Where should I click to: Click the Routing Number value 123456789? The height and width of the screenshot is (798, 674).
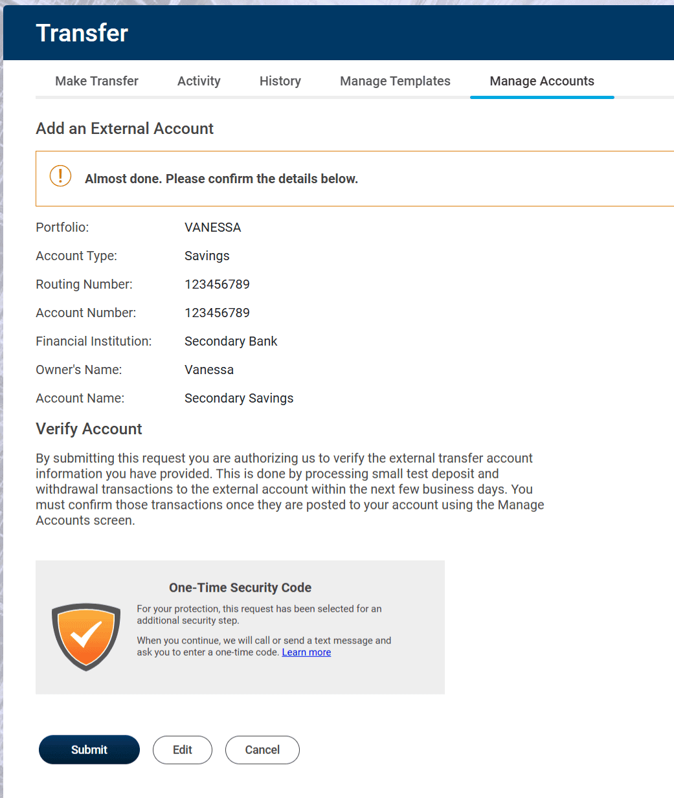217,284
